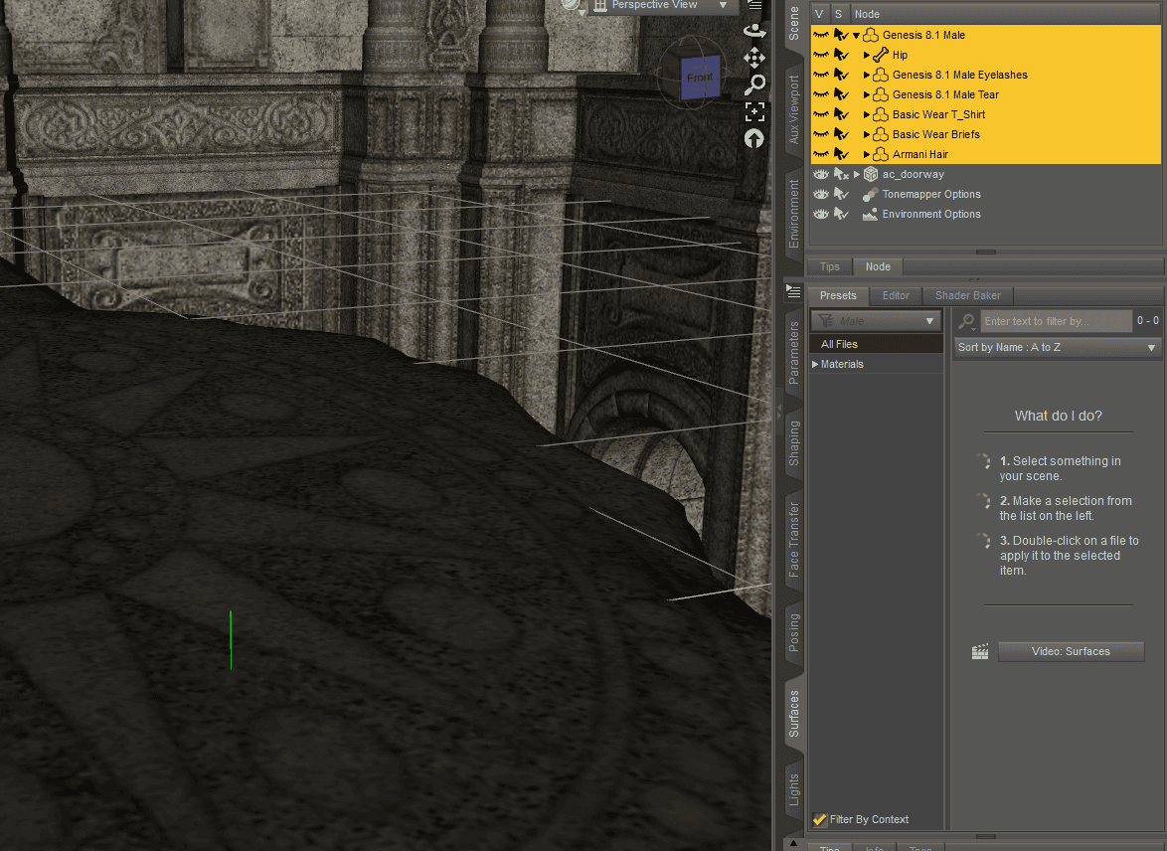Image resolution: width=1167 pixels, height=851 pixels.
Task: Click the Environment Options node icon
Action: (870, 214)
